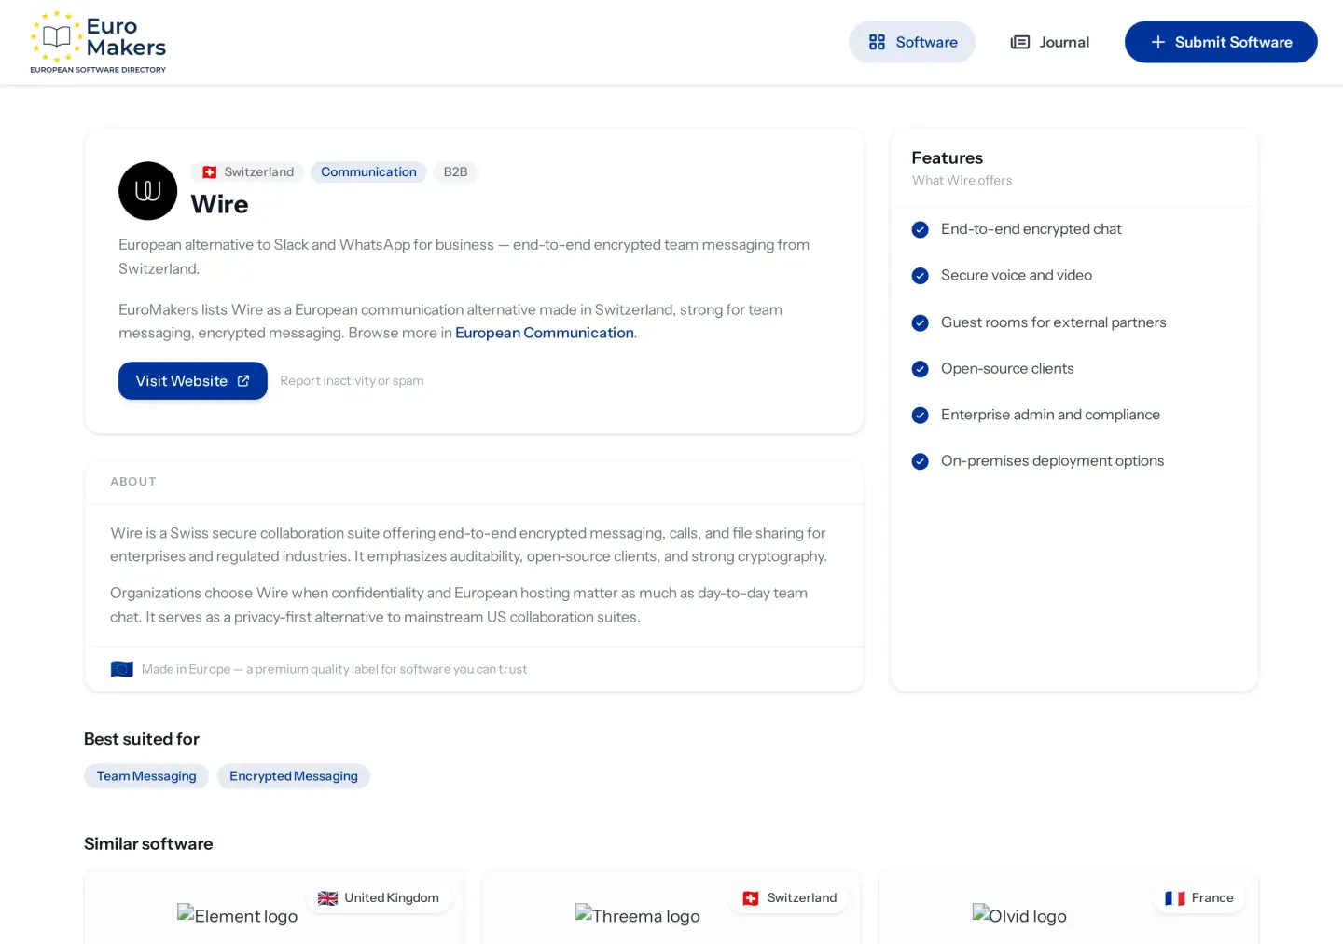Open the Software menu item
Image resolution: width=1343 pixels, height=944 pixels.
[x=912, y=42]
